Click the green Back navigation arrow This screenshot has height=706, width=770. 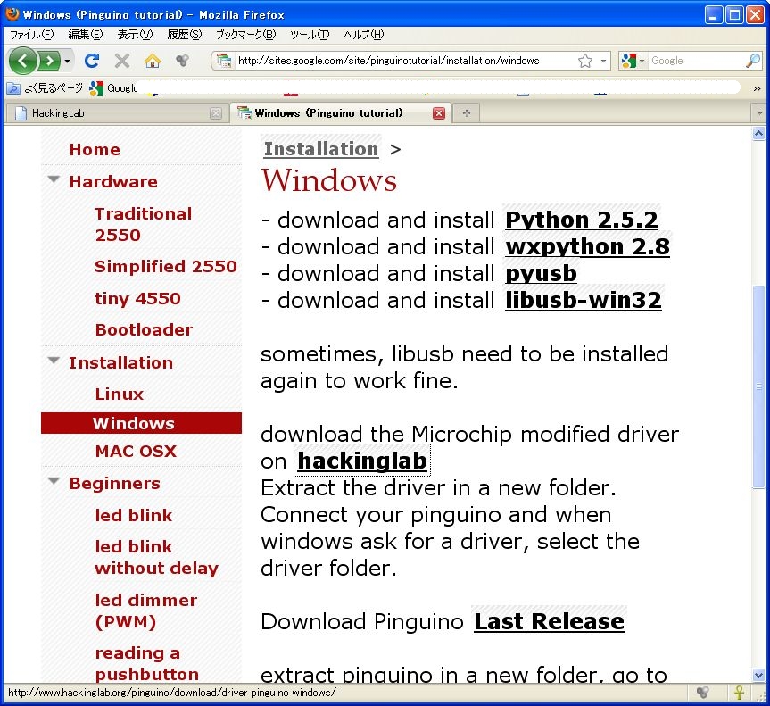[22, 61]
